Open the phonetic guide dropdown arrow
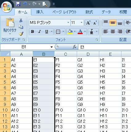131x132 pixels. (96, 32)
